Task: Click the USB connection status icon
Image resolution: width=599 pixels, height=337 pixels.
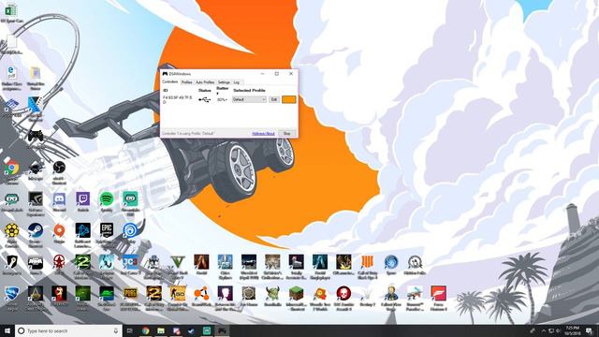Action: tap(204, 100)
